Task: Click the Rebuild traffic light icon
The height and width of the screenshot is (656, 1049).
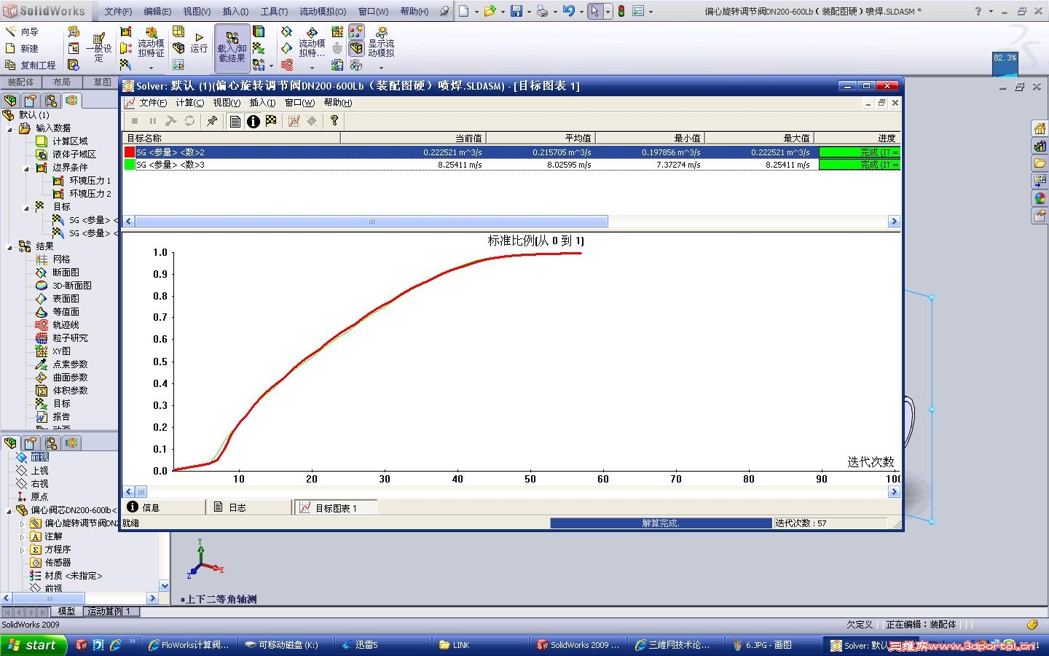Action: [621, 11]
